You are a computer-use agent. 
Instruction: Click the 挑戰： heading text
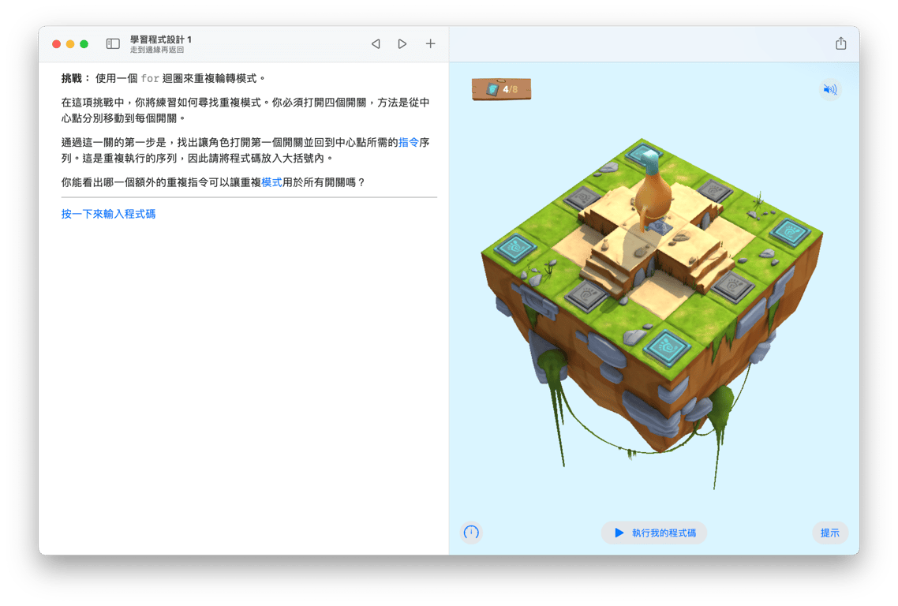pyautogui.click(x=76, y=78)
